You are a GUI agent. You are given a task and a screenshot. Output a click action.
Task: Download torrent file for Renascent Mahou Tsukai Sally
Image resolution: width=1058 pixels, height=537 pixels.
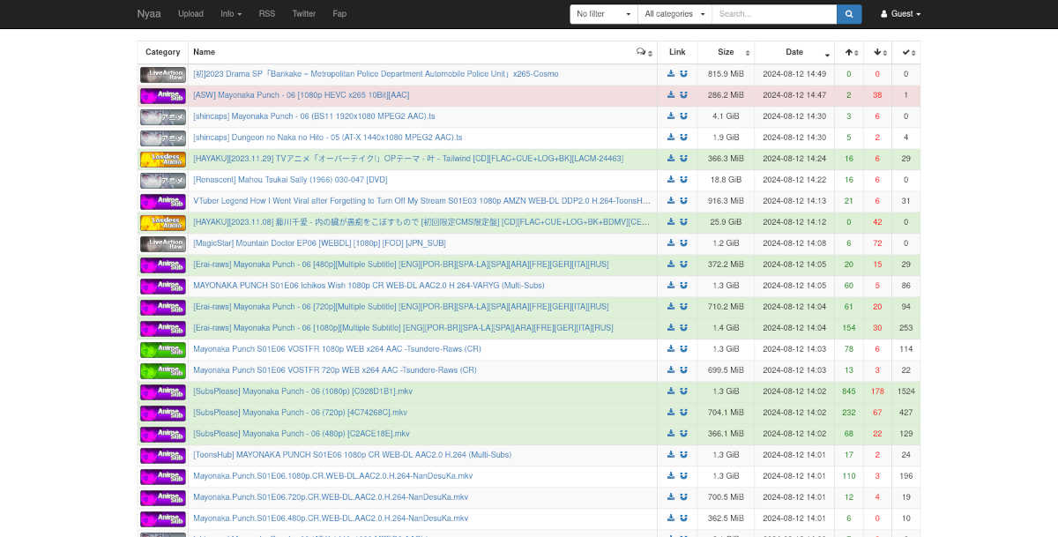coord(671,180)
